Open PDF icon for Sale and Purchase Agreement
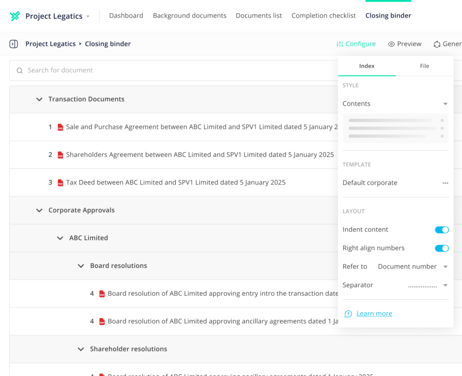 point(60,127)
